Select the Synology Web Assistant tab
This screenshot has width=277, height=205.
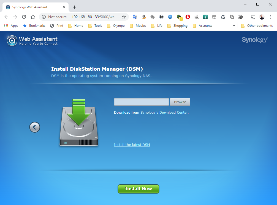(x=35, y=7)
